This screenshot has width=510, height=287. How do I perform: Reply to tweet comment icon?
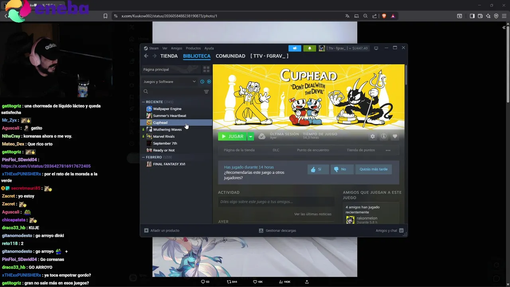tap(203, 282)
